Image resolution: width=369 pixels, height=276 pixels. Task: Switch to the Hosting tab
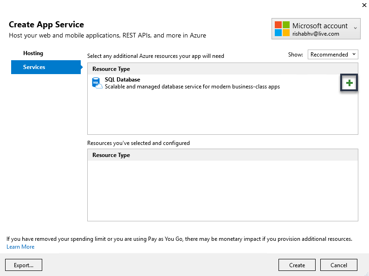pos(33,53)
